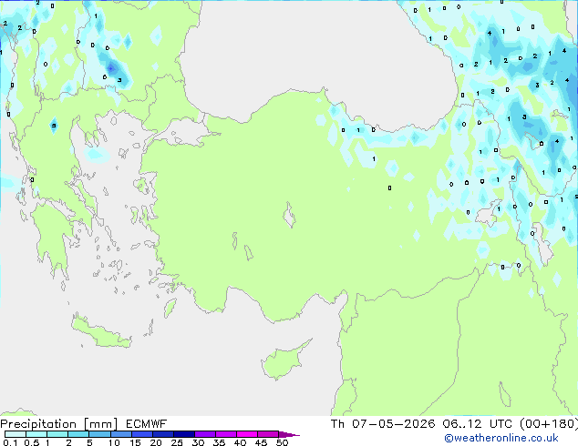Click the 1–2 mm legend swatch

coord(57,434)
